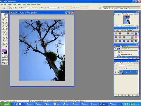Select the Custom Shape tool
141x106 pixels.
click(6, 40)
